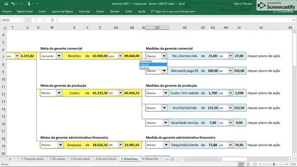Viewport: 297px width, 167px height.
Task: Switch to sheet tab 4 Árvore futura
Action: 106,159
